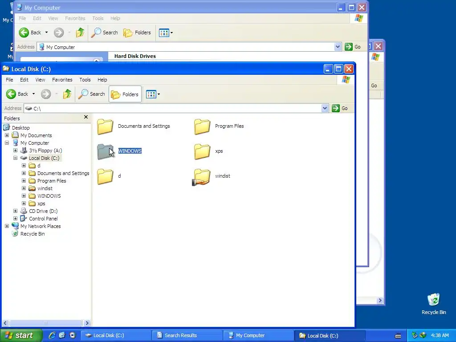456x342 pixels.
Task: Open Tools menu in Local Disk window
Action: coord(85,80)
